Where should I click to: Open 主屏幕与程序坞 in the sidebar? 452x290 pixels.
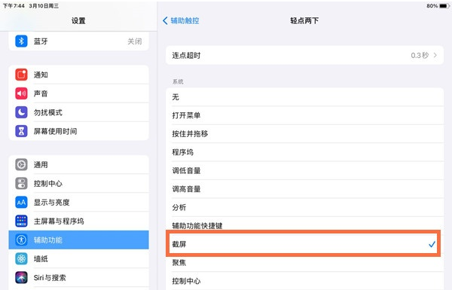tap(78, 221)
